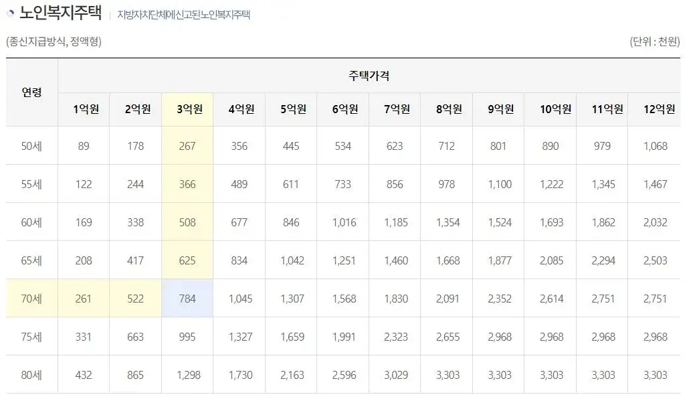Click the cell showing 1,068
The height and width of the screenshot is (403, 693).
pyautogui.click(x=655, y=145)
